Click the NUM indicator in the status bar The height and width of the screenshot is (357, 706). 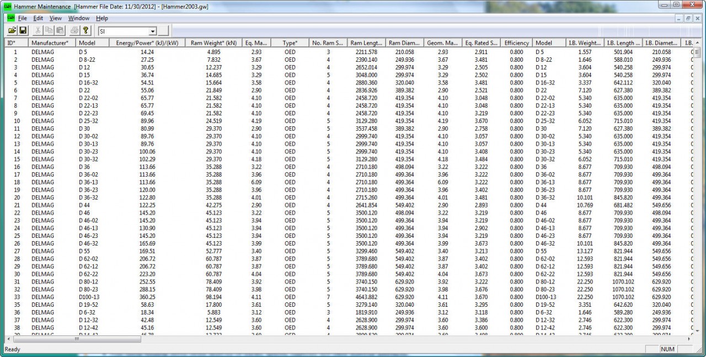point(668,349)
